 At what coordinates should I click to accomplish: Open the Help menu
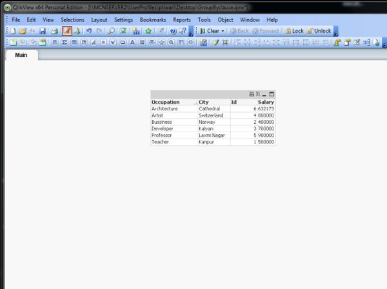(272, 20)
